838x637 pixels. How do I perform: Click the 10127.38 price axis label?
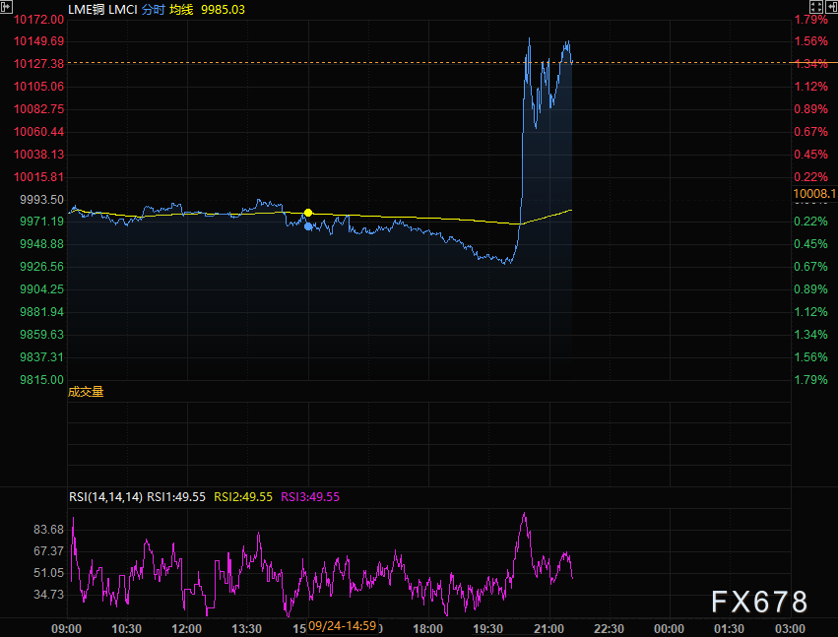tap(39, 63)
